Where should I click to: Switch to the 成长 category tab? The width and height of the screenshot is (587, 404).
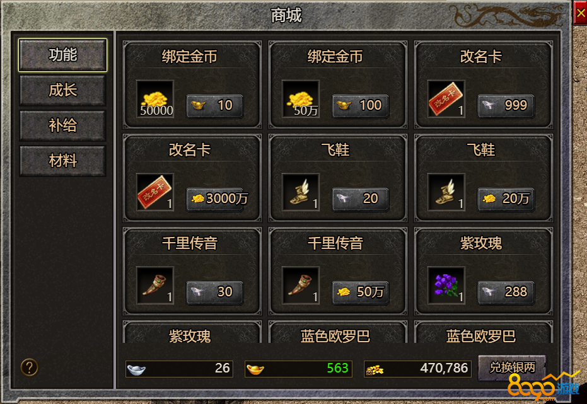click(62, 90)
